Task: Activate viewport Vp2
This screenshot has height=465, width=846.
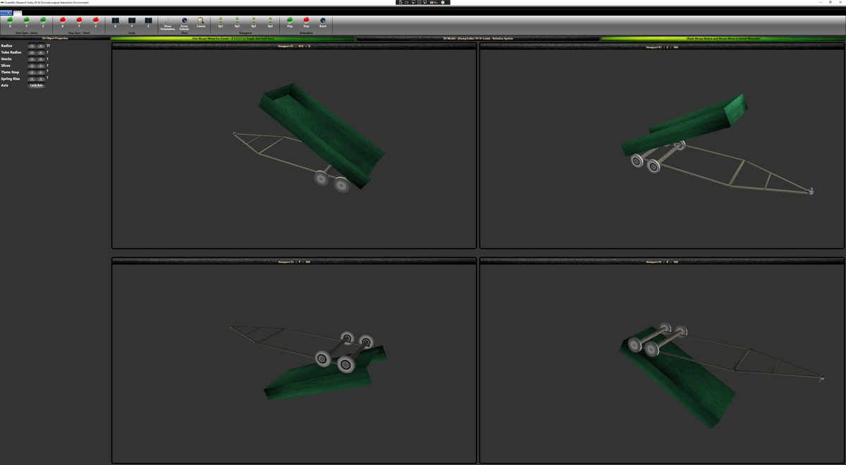Action: [236, 21]
